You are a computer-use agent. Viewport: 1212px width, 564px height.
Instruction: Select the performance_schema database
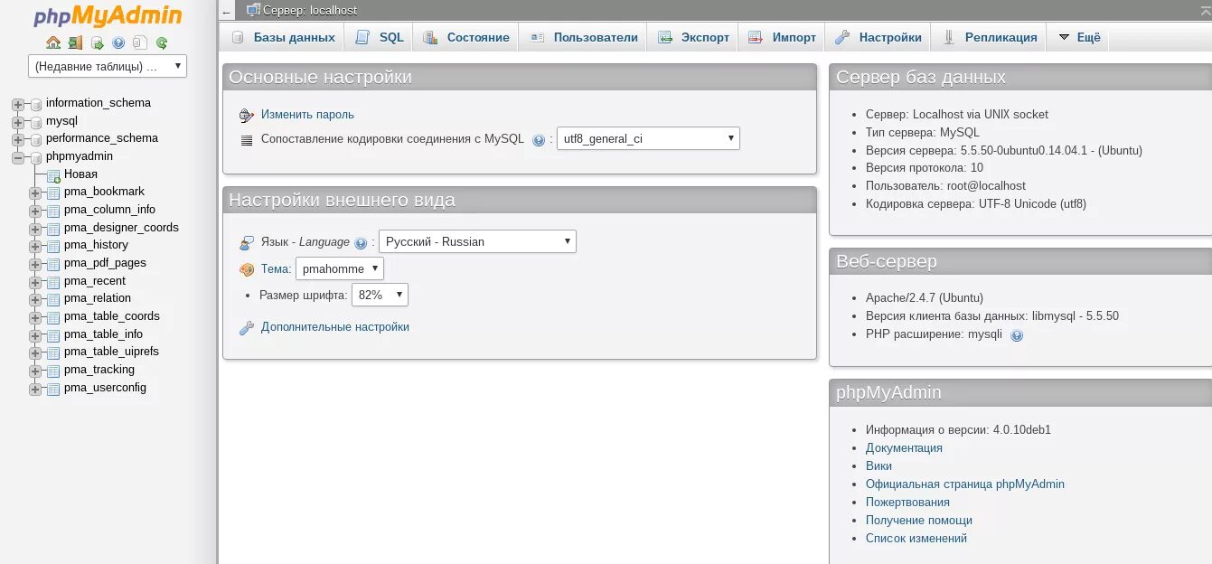coord(102,138)
